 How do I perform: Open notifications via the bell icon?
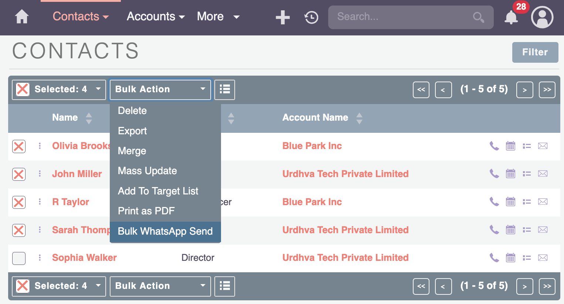coord(511,17)
